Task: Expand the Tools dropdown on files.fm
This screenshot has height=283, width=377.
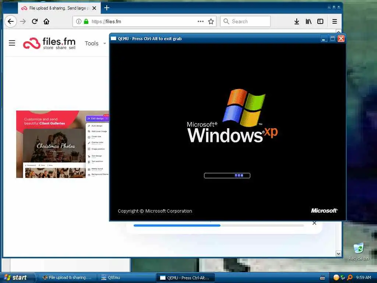Action: coord(95,43)
